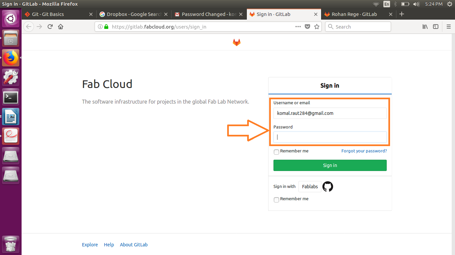Screen dimensions: 455x255
Task: Open the Explore footer link
Action: point(90,245)
